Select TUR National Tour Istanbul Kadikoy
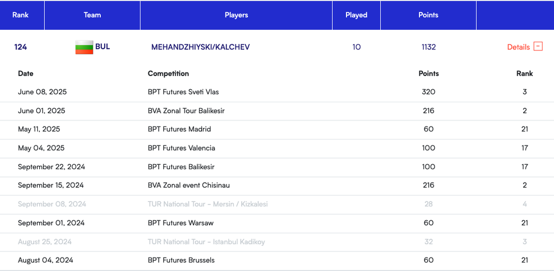 tap(206, 242)
